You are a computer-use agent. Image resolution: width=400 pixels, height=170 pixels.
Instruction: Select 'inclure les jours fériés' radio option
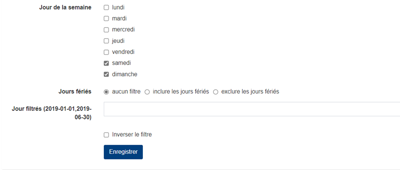pyautogui.click(x=147, y=92)
